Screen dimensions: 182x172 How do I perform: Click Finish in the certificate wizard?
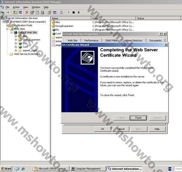coord(138,118)
